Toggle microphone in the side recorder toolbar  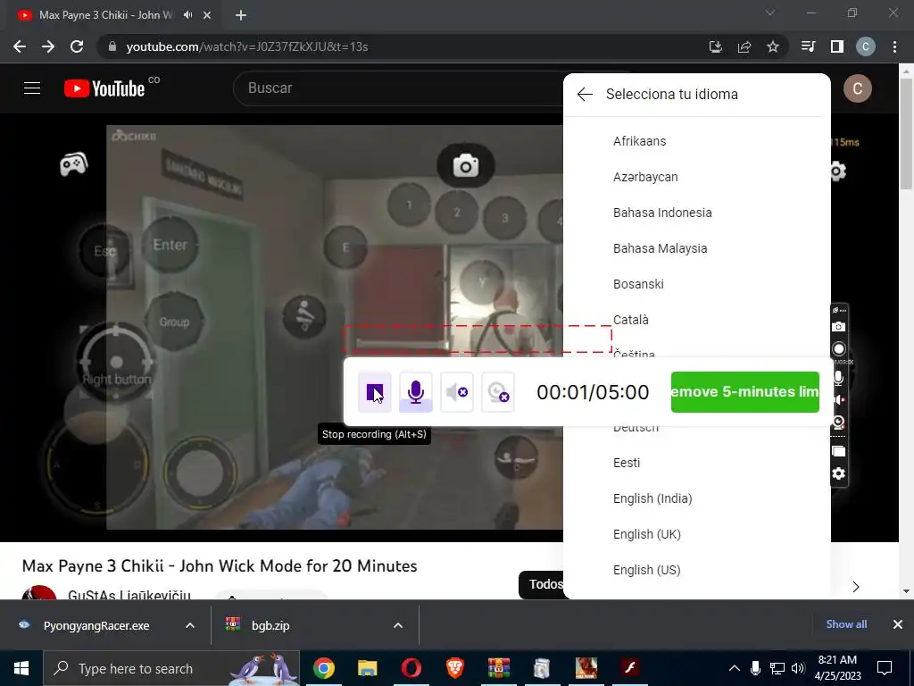coord(838,378)
